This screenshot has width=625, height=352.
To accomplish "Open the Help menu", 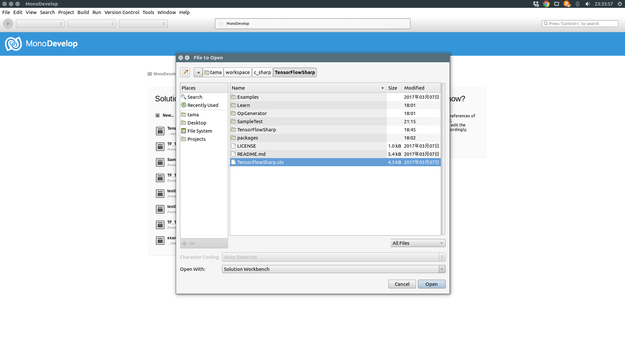I will pyautogui.click(x=185, y=12).
